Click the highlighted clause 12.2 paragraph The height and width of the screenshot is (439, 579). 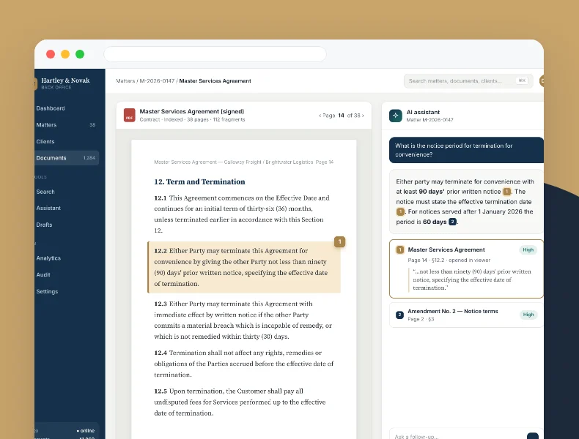(244, 267)
